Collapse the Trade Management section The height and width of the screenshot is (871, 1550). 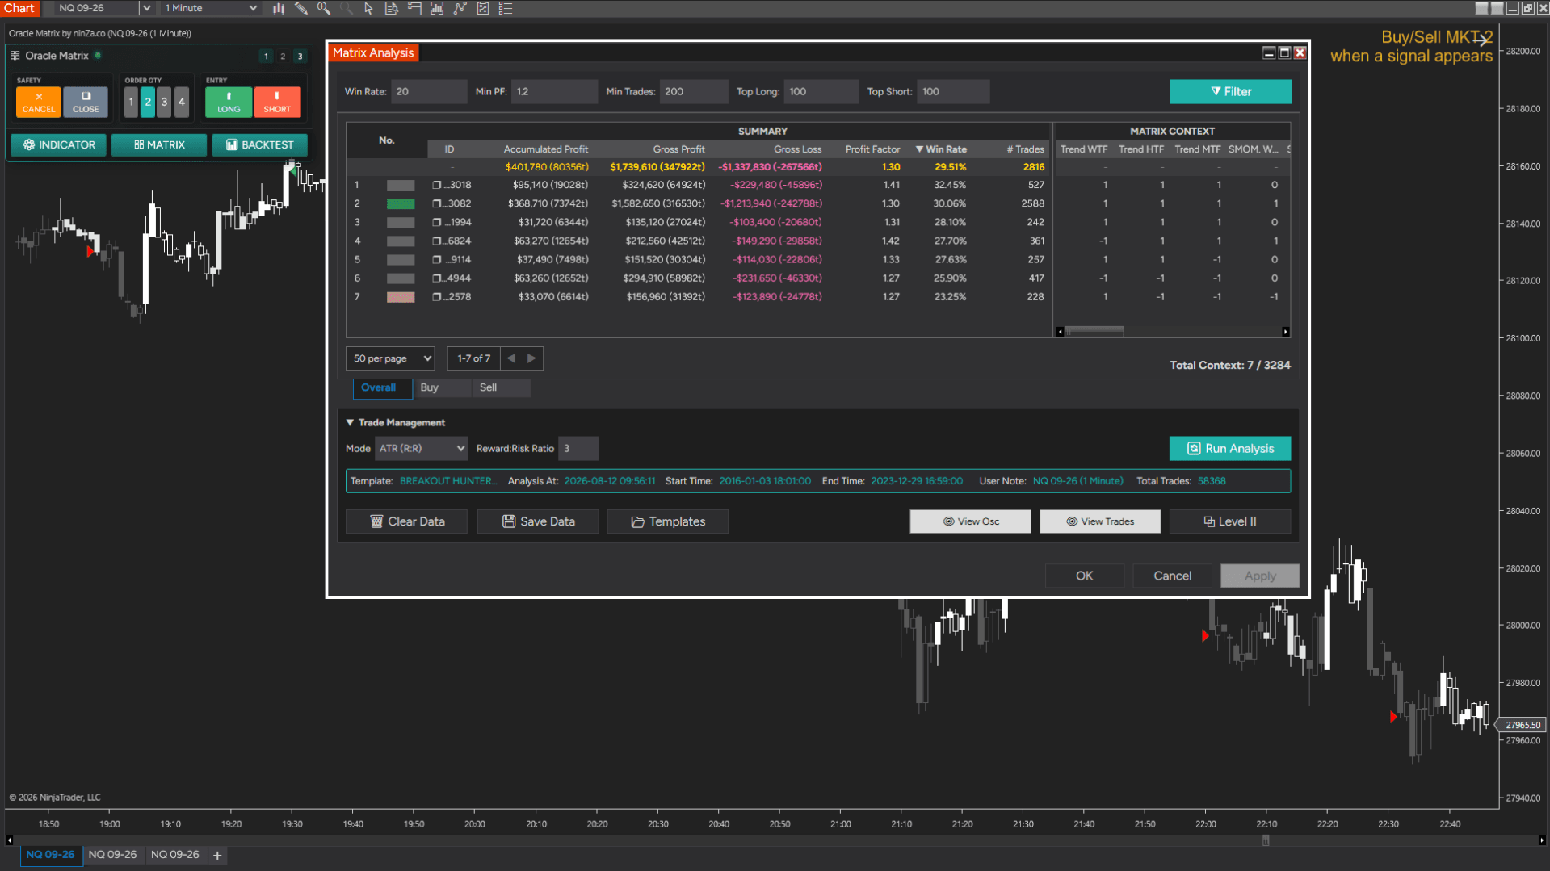350,422
